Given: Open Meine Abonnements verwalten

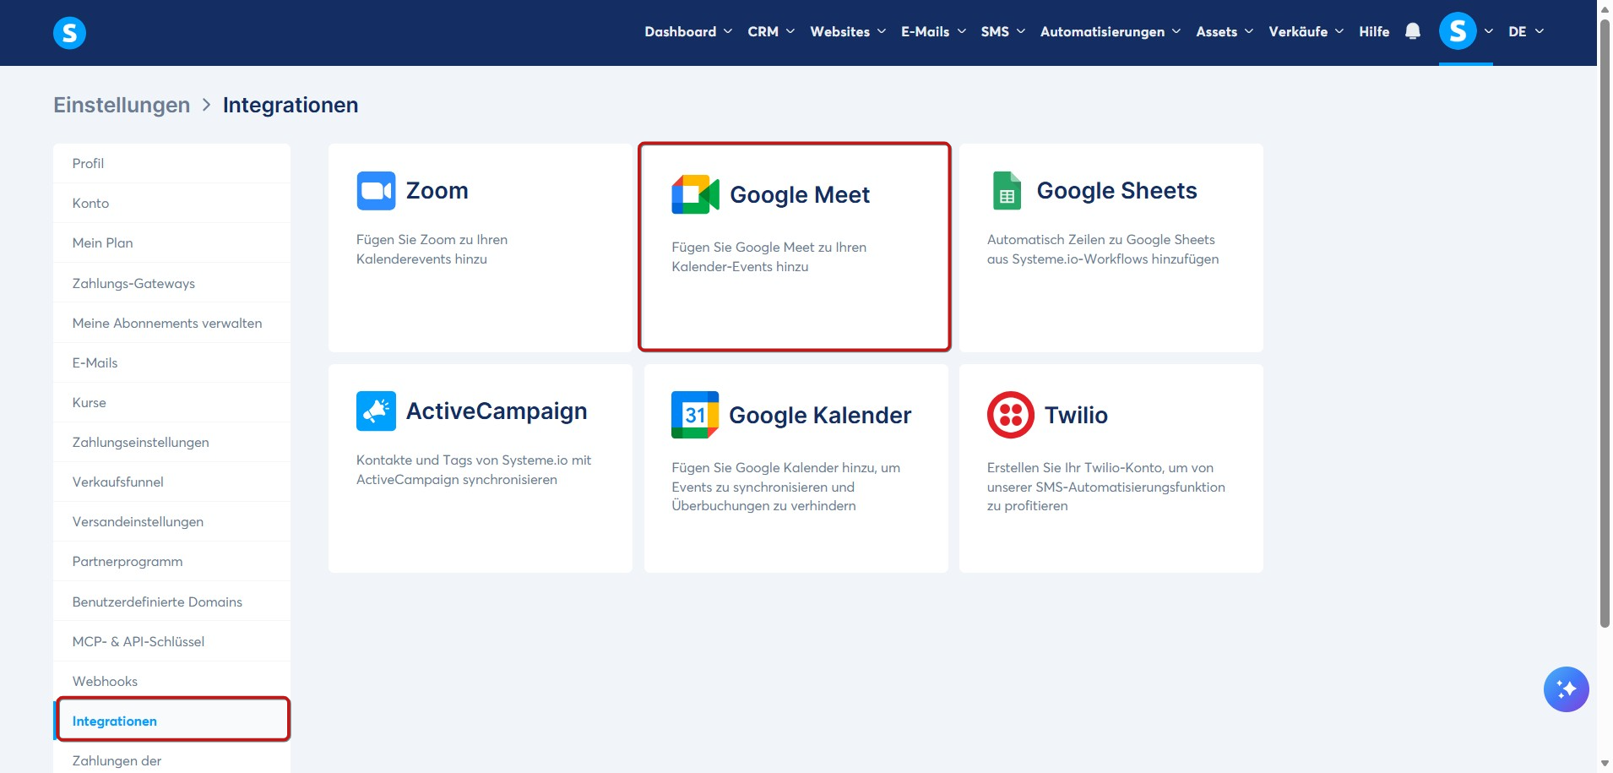Looking at the screenshot, I should 172,323.
